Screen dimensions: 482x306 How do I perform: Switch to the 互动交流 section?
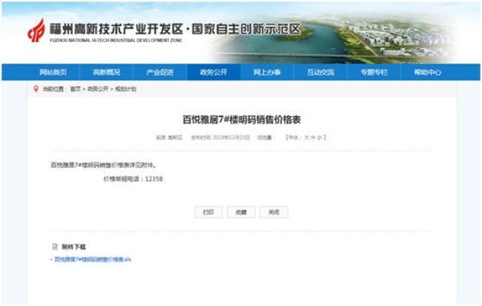(x=320, y=72)
